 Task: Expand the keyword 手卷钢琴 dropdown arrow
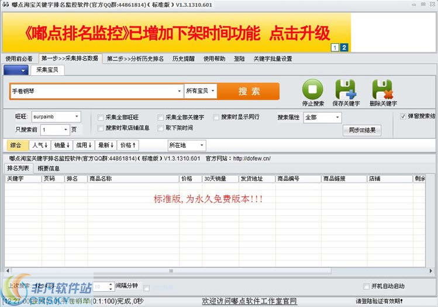tap(179, 91)
